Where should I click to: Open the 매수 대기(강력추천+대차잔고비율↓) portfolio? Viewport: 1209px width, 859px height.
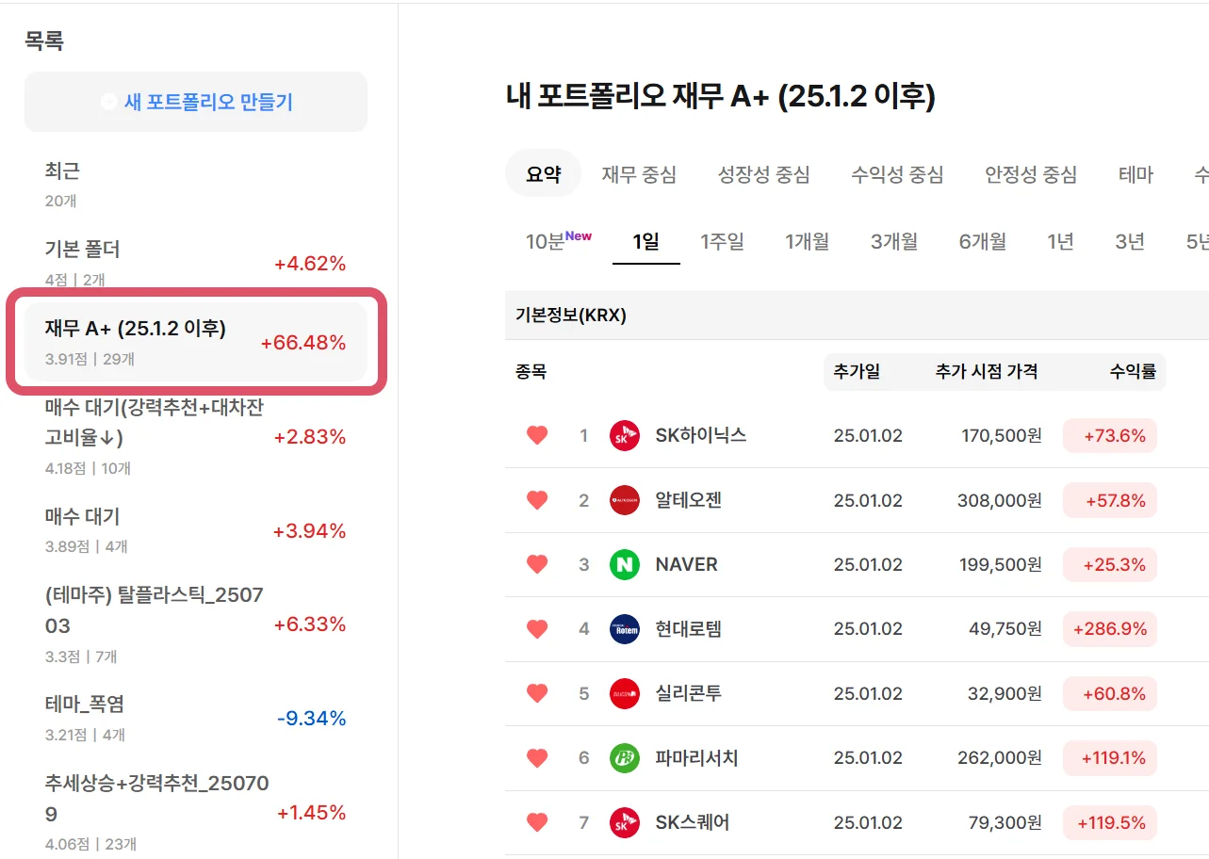[x=196, y=436]
